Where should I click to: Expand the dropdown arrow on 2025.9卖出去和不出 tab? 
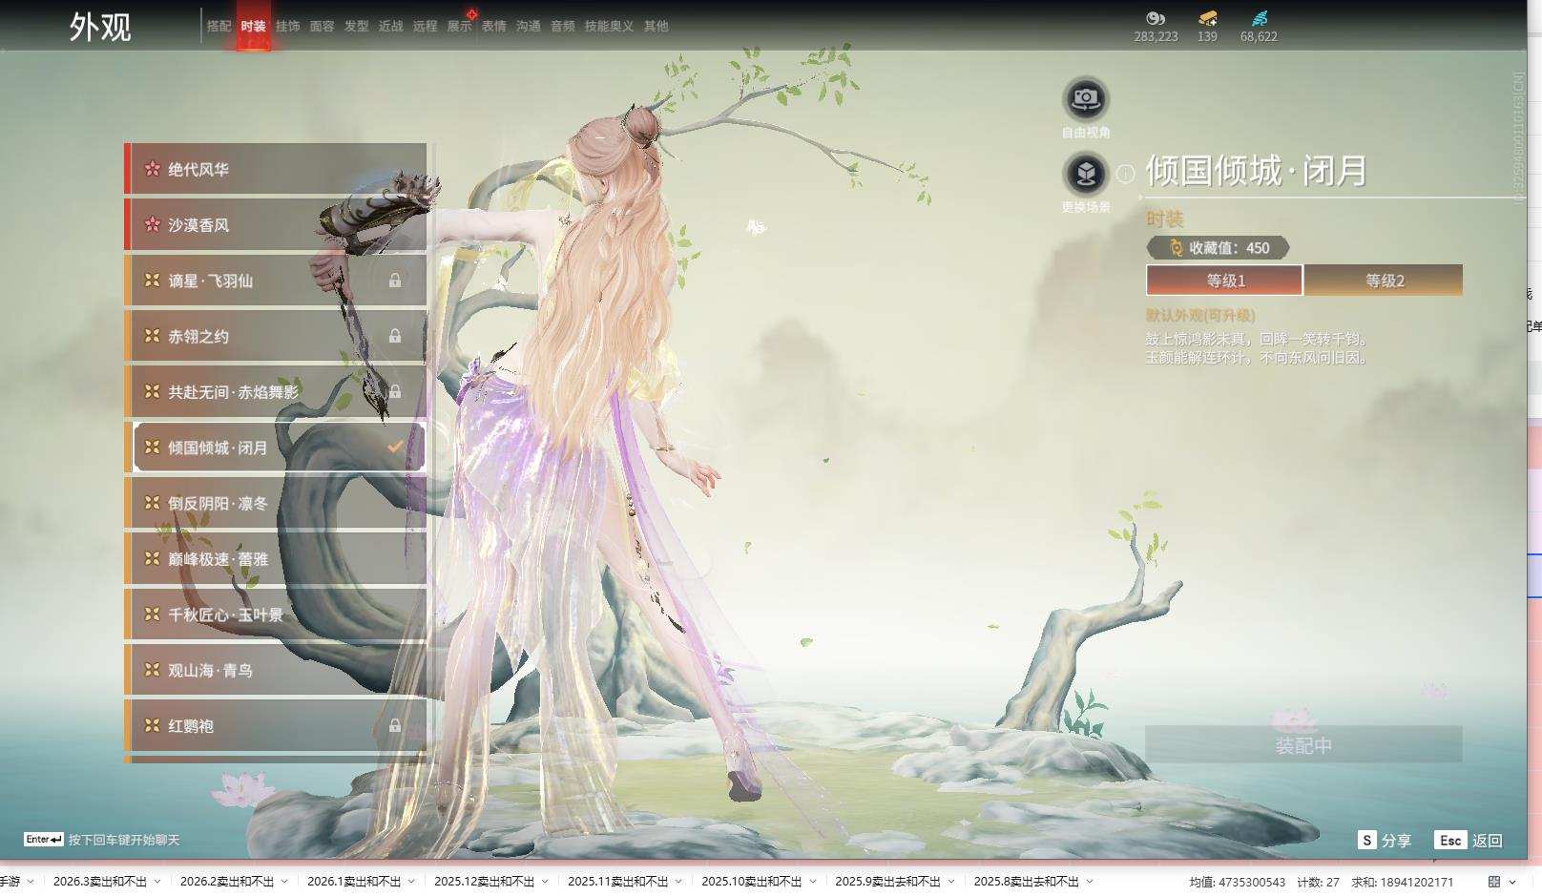coord(951,882)
